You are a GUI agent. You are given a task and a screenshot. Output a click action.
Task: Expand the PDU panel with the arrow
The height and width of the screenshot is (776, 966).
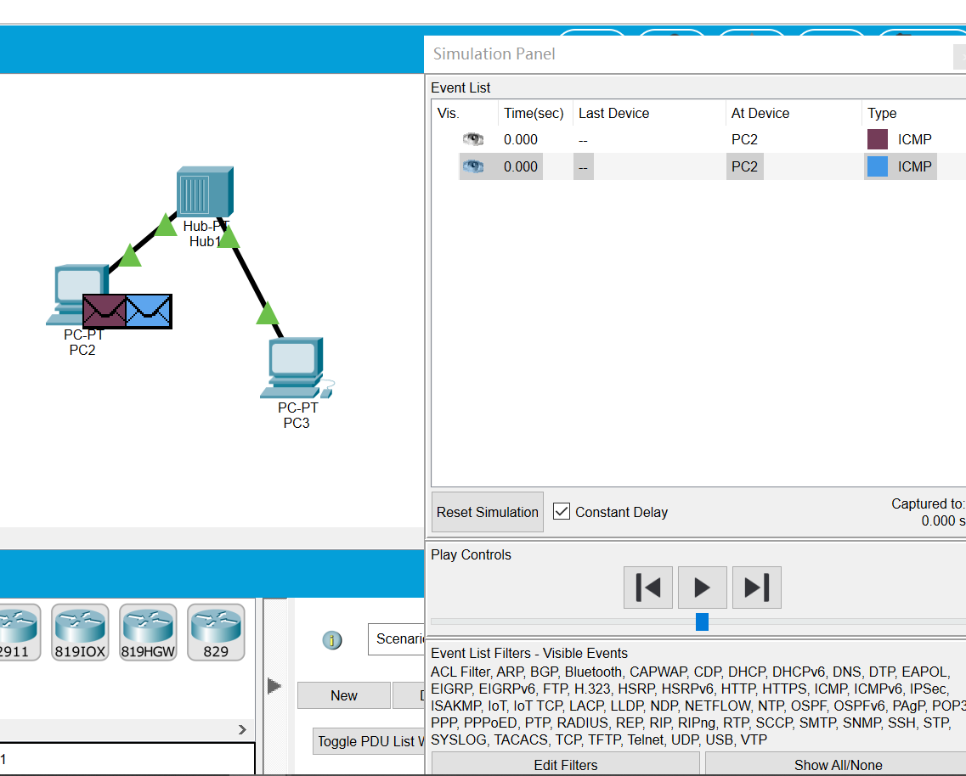(274, 685)
